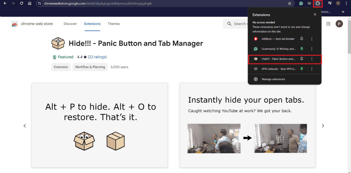Viewport: 351px width, 173px height.
Task: Open more options for VPN Ultimate
Action: click(312, 69)
